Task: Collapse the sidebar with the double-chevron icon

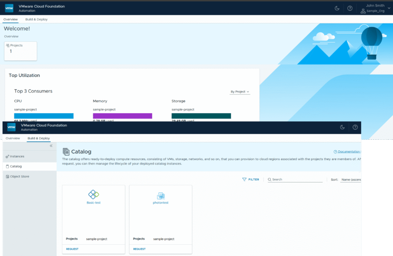Action: [51, 146]
